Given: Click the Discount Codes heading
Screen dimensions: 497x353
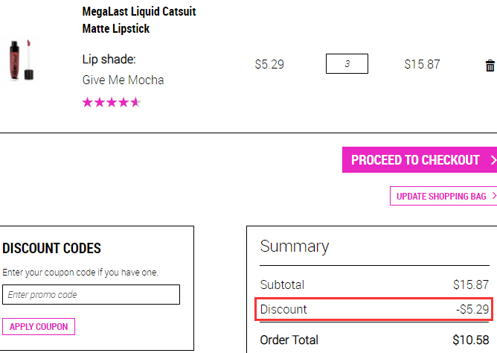Looking at the screenshot, I should [x=51, y=248].
